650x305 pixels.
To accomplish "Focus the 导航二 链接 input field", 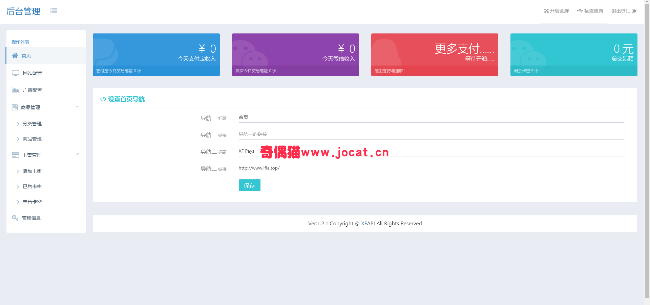I will (431, 168).
